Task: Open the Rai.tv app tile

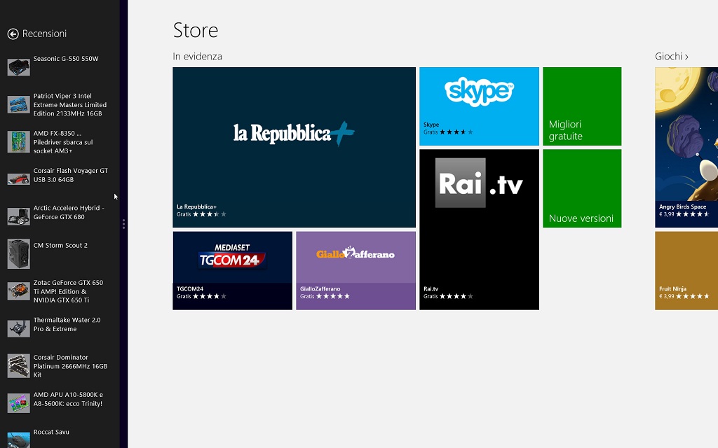Action: point(479,230)
